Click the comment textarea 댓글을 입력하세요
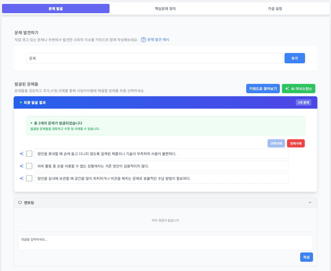This screenshot has height=271, width=331. click(165, 243)
